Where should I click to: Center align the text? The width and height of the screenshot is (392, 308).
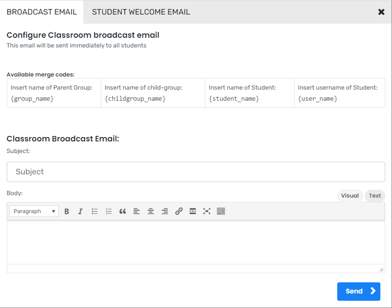tap(151, 211)
